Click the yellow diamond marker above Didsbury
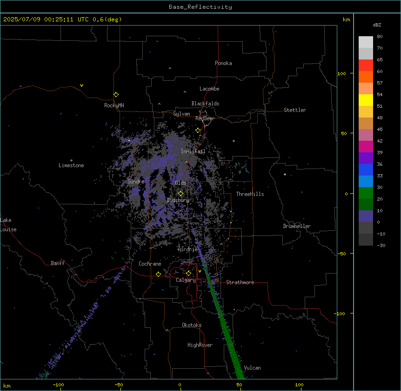This screenshot has height=391, width=401. pos(180,194)
